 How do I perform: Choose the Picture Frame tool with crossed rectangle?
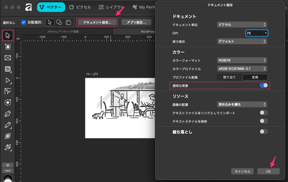pos(8,58)
